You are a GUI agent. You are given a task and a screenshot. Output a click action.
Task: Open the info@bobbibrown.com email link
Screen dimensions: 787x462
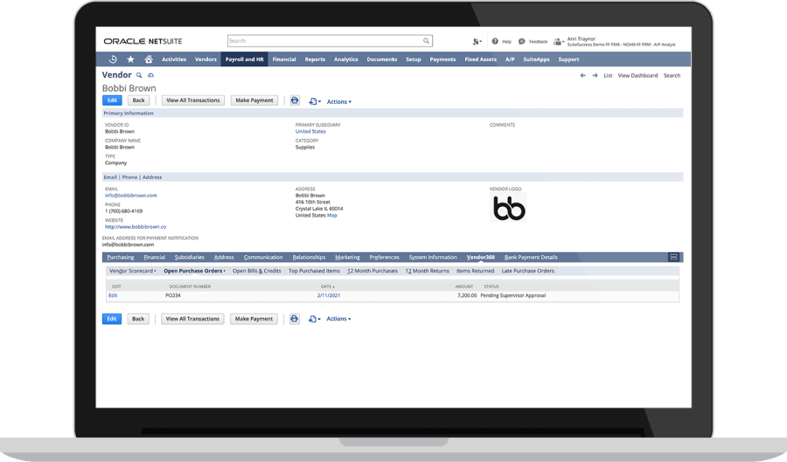click(x=131, y=196)
